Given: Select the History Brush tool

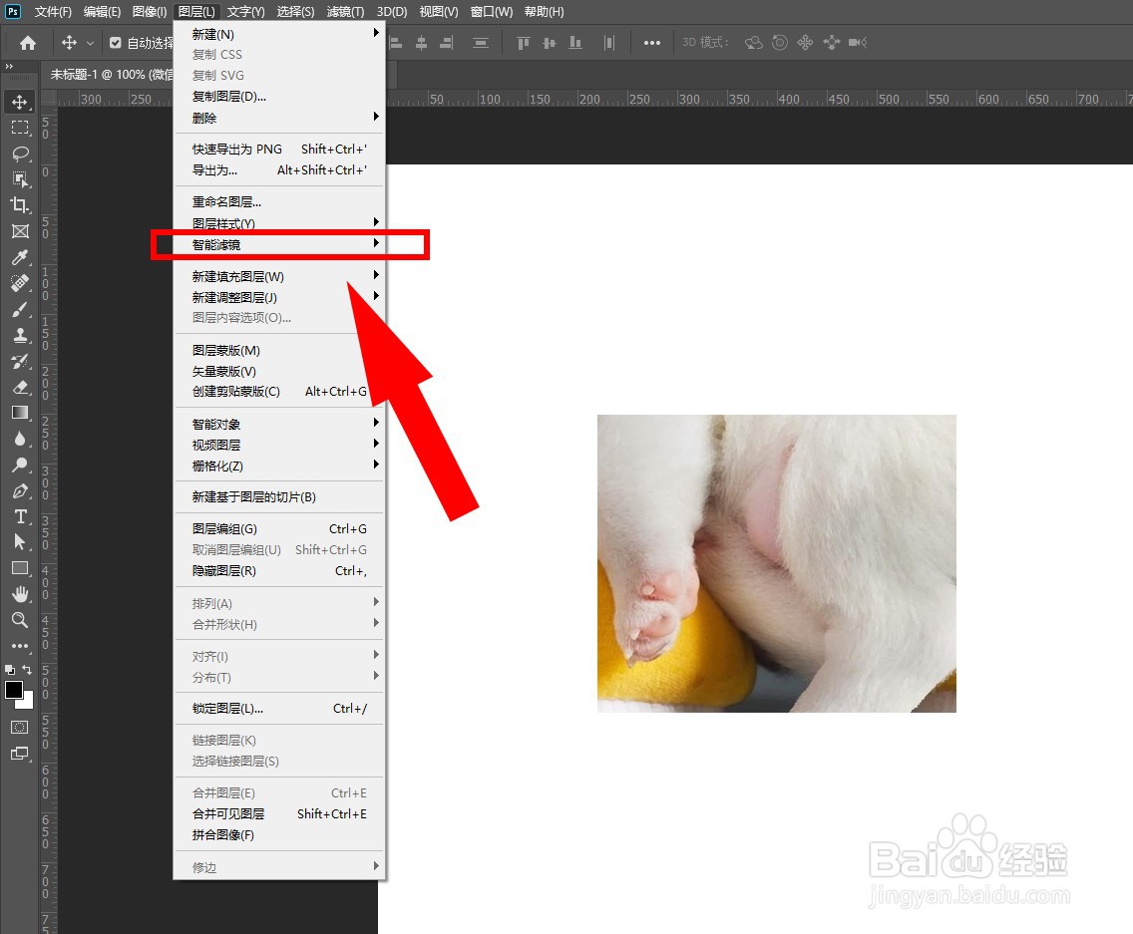Looking at the screenshot, I should click(x=20, y=361).
